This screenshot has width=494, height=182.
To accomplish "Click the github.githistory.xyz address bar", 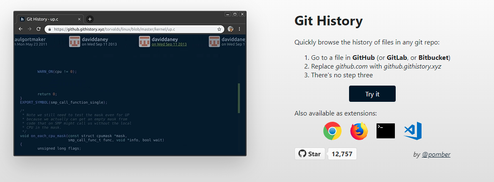I will point(135,29).
